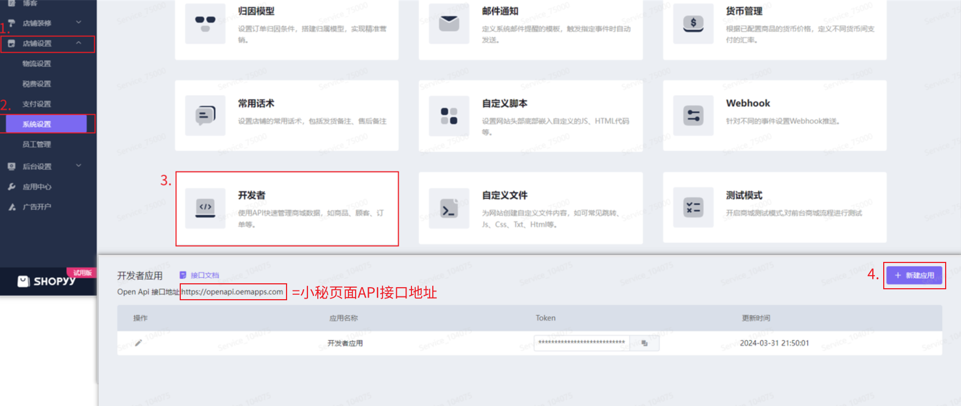Click the 常用话术 chat bubble icon
This screenshot has width=961, height=406.
(x=205, y=115)
